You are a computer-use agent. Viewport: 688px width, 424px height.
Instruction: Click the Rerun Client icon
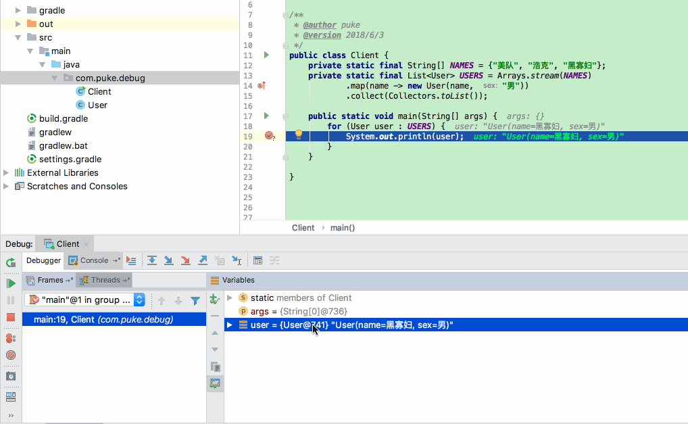(10, 262)
